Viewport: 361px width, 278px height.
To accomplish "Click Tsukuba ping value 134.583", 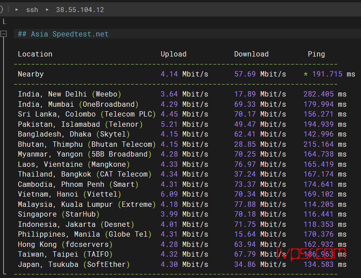I will click(318, 265).
